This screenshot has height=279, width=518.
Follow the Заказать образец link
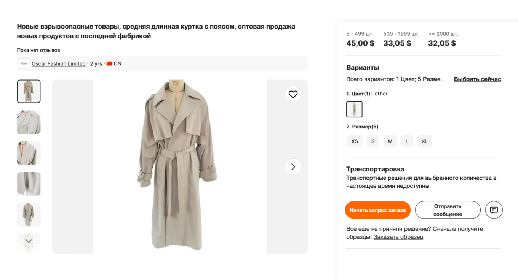tap(398, 237)
